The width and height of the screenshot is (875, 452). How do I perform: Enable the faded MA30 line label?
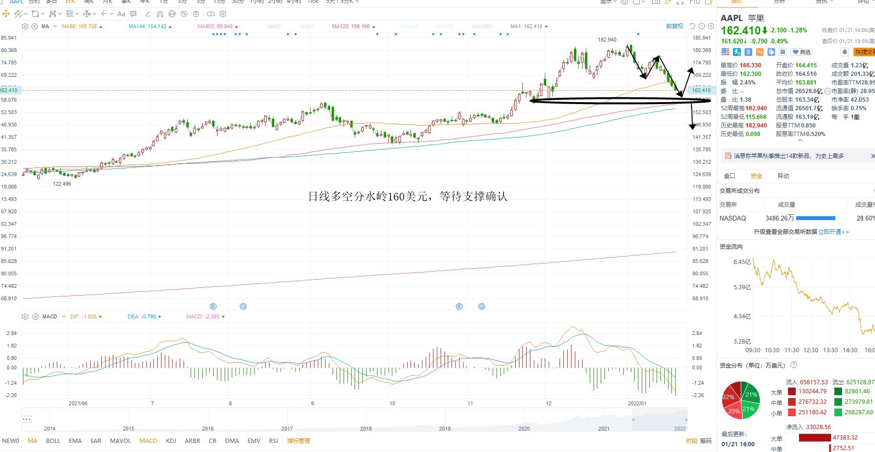[275, 26]
